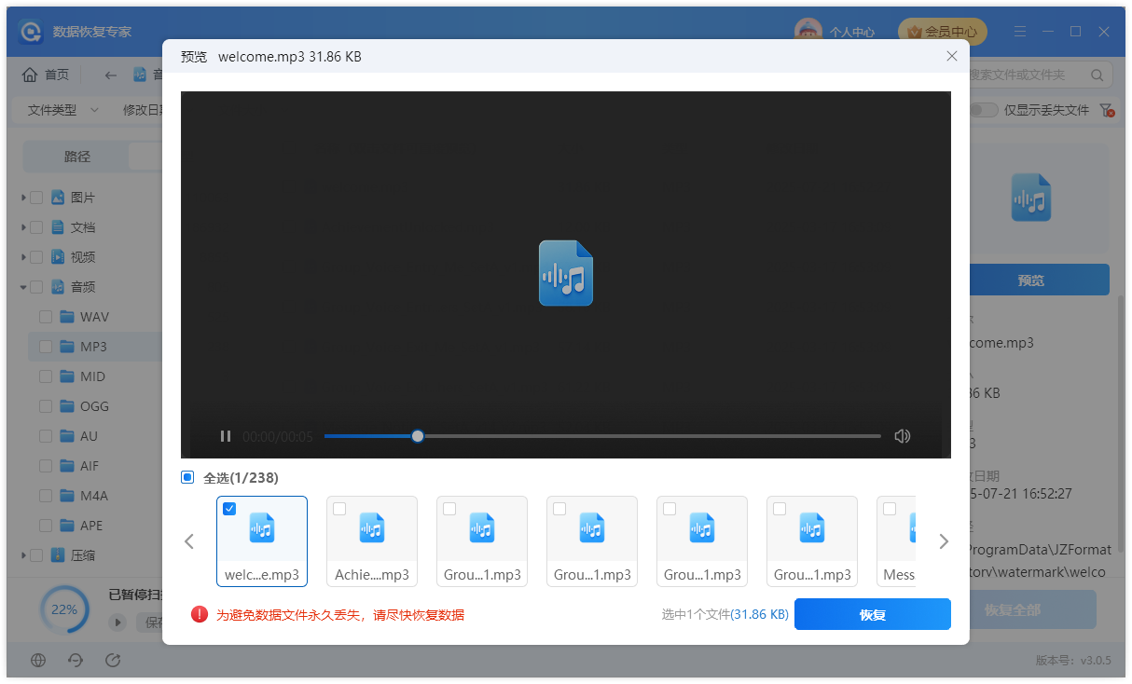Select the MP3 folder in tree
The width and height of the screenshot is (1132, 684).
click(x=93, y=347)
